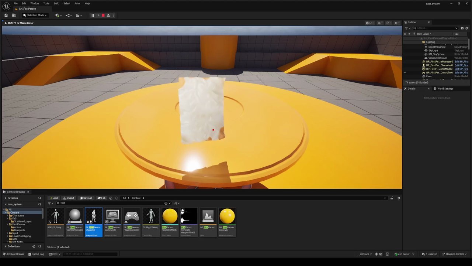This screenshot has height=266, width=472.
Task: Clear the 'first' search text
Action: click(x=58, y=203)
